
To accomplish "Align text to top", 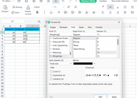I will coord(103,7).
